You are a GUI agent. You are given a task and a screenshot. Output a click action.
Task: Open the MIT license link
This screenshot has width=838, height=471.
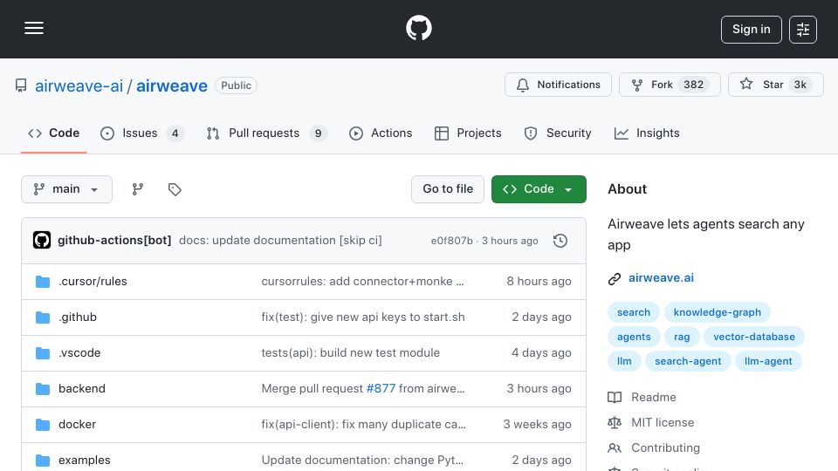651,422
